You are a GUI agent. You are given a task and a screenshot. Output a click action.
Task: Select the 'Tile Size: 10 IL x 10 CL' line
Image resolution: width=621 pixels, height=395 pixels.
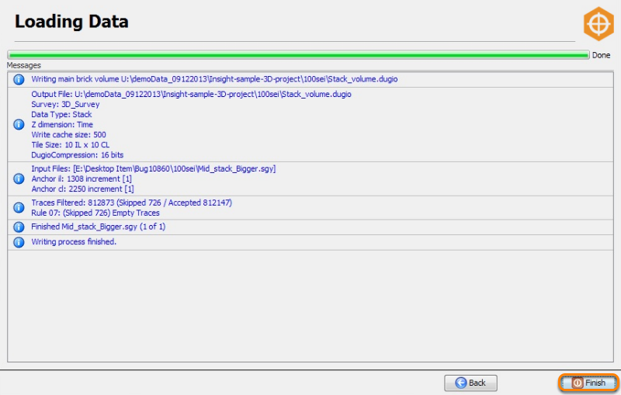(x=71, y=145)
